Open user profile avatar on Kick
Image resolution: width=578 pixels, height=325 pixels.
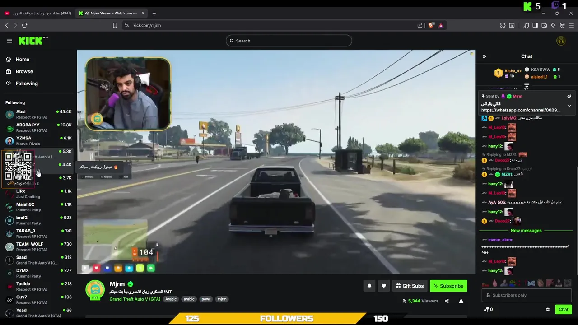pyautogui.click(x=561, y=41)
